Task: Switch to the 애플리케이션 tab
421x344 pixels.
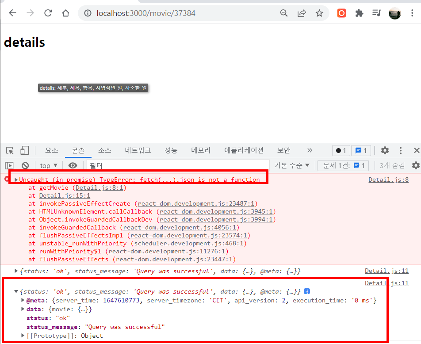Action: [x=244, y=150]
